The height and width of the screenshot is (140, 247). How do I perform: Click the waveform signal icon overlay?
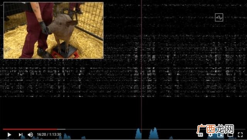pos(219,17)
